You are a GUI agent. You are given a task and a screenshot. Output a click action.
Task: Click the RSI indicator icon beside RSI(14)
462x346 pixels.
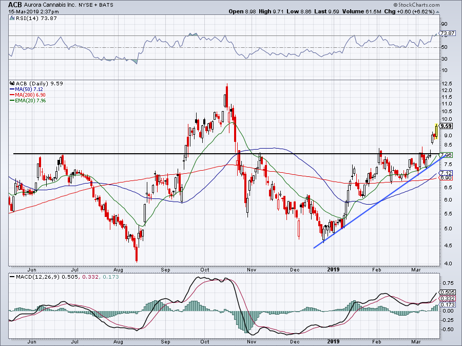click(12, 19)
